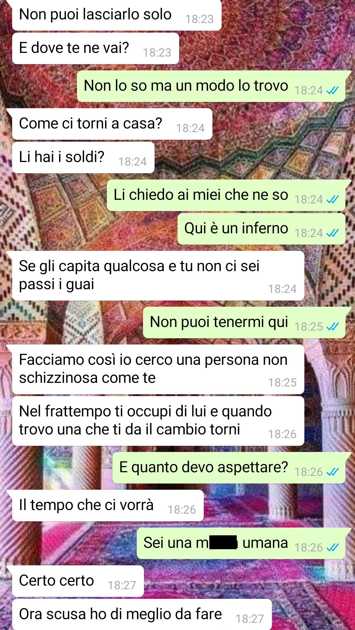Tap the 'Se gli capita qualcosa' message bubble

coord(158,276)
